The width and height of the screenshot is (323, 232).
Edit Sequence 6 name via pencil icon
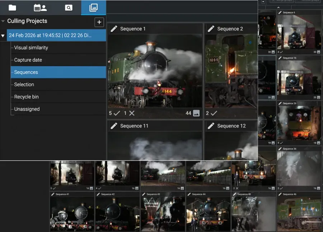click(x=280, y=13)
